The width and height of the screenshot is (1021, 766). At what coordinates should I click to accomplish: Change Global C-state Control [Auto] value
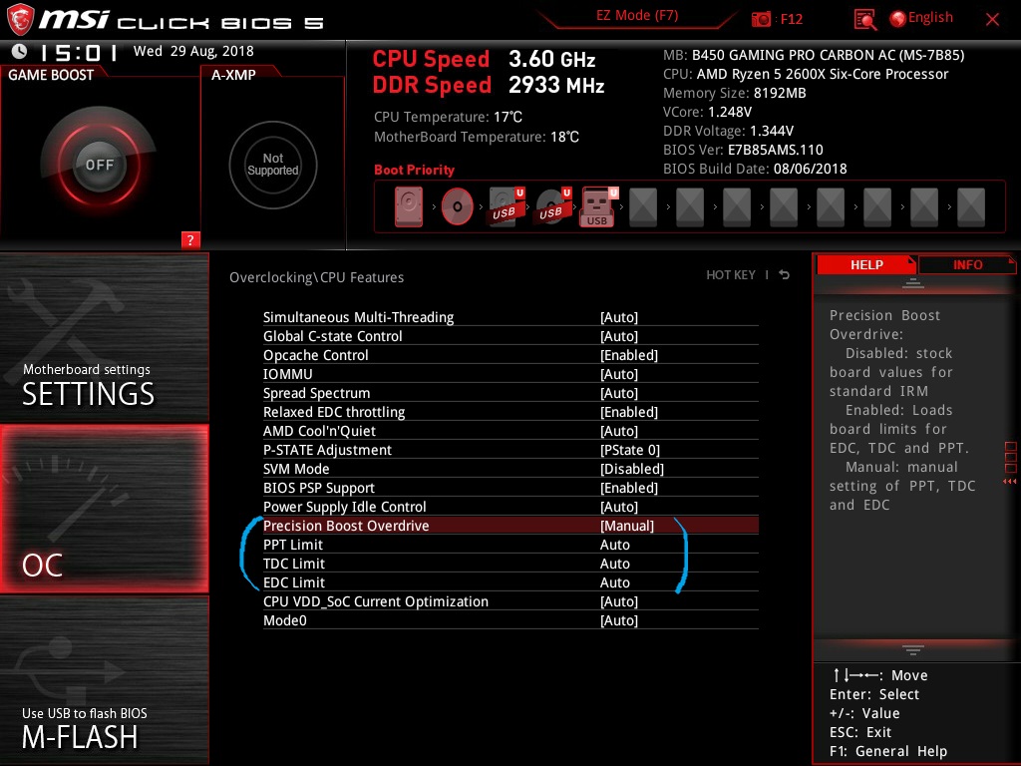tap(618, 336)
